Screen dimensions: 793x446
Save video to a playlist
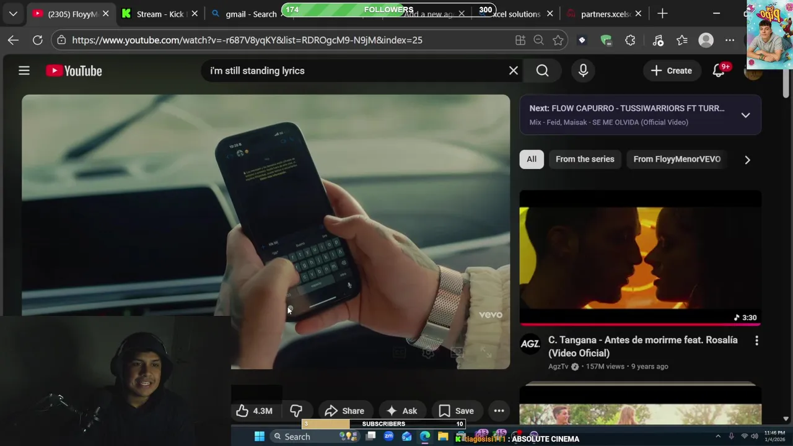point(457,411)
